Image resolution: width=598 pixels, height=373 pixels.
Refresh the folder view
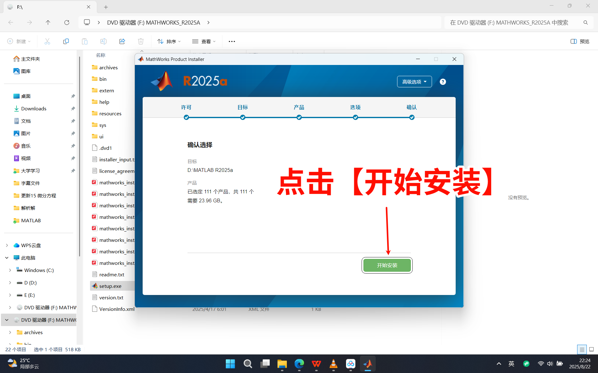click(67, 22)
